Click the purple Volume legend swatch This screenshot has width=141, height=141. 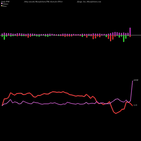[2, 3]
